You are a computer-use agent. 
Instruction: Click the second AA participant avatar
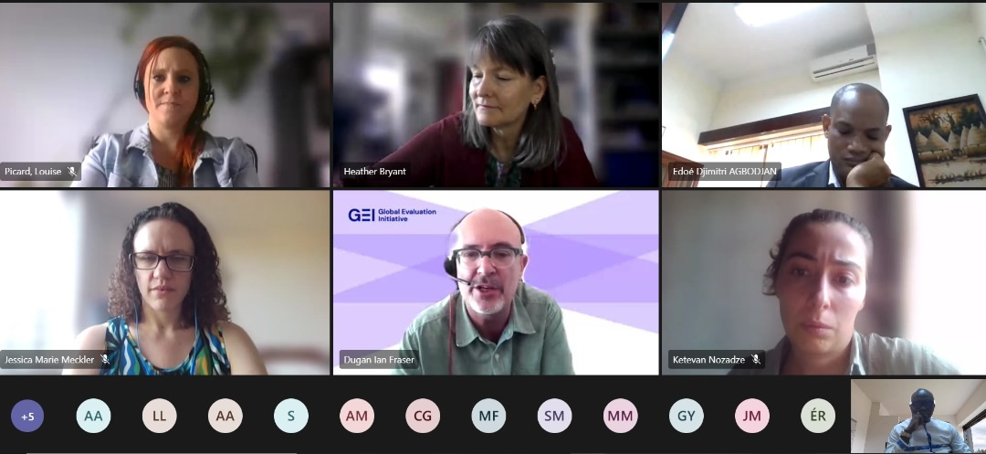pyautogui.click(x=226, y=416)
